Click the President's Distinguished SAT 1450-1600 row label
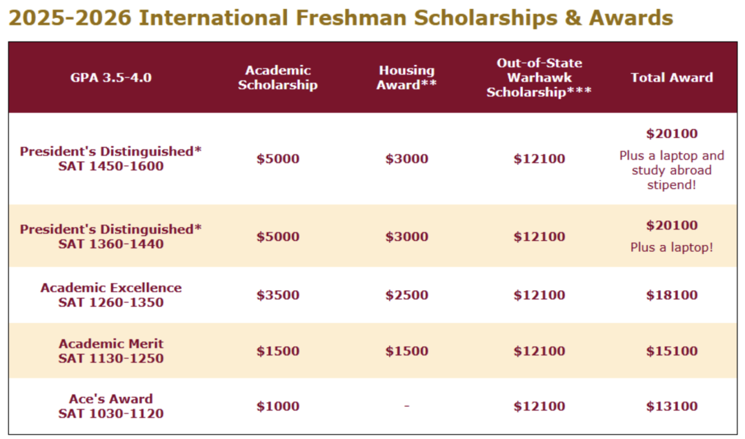Image resolution: width=745 pixels, height=439 pixels. (x=110, y=159)
